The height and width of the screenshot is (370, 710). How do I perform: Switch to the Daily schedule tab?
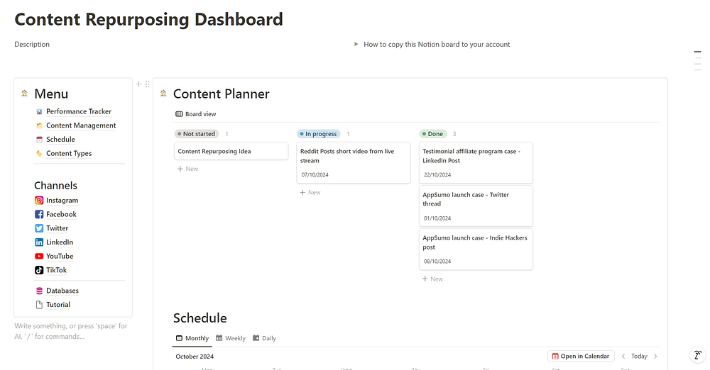click(x=265, y=338)
